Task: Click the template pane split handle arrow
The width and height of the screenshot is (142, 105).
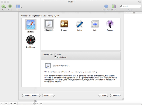Action: click(x=81, y=51)
